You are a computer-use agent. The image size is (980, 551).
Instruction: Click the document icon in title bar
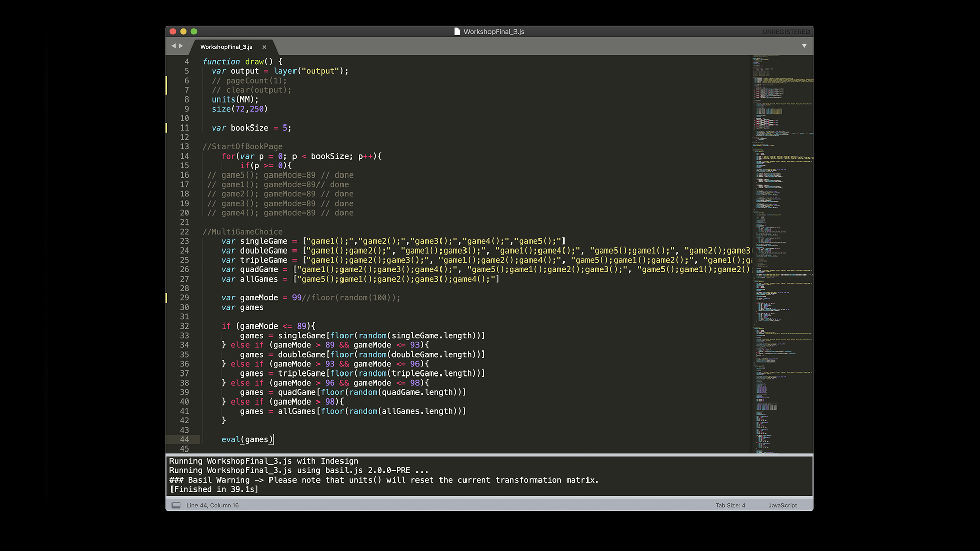[457, 31]
